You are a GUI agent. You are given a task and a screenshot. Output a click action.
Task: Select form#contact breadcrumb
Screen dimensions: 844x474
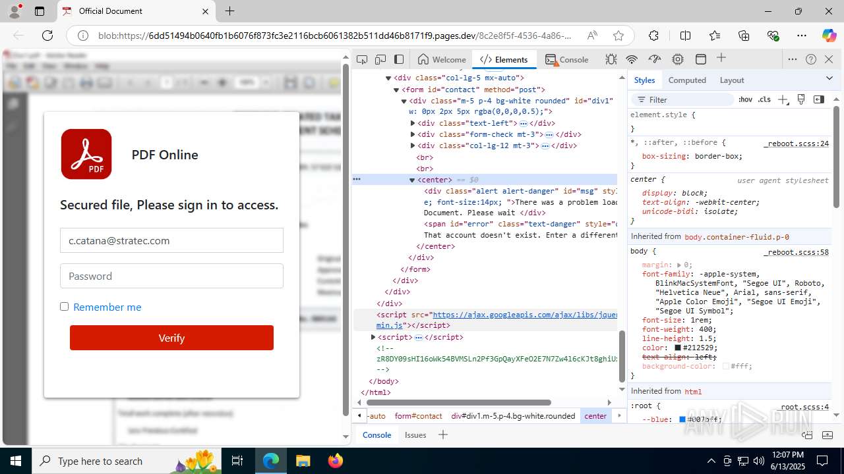419,416
